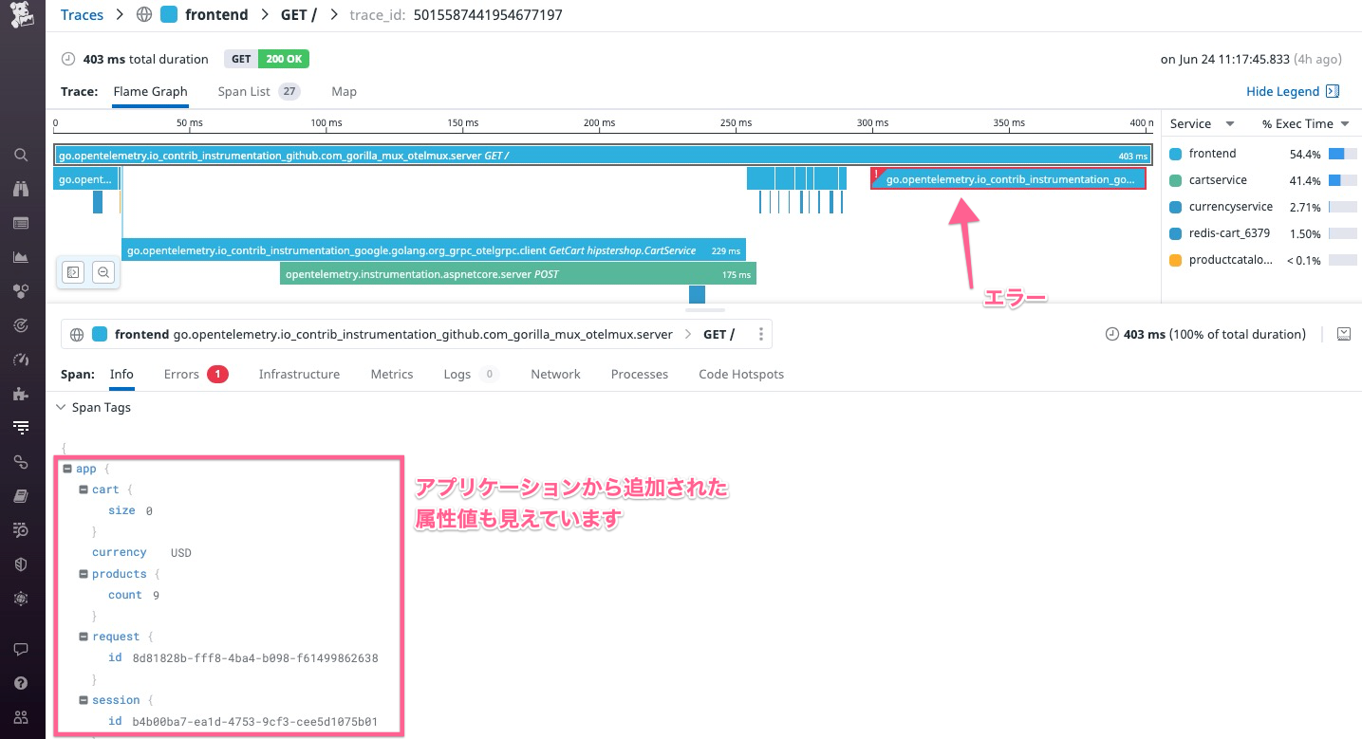Viewport: 1362px width, 739px height.
Task: Collapse the products node in span tags
Action: (84, 574)
